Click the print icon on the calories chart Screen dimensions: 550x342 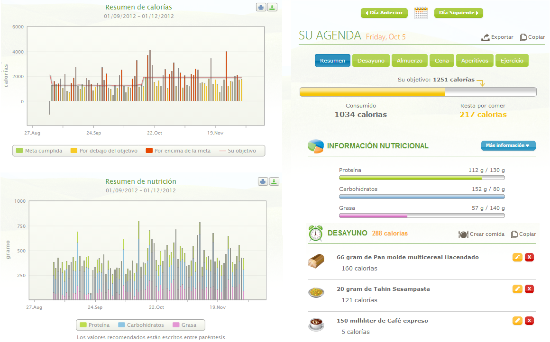(x=261, y=7)
